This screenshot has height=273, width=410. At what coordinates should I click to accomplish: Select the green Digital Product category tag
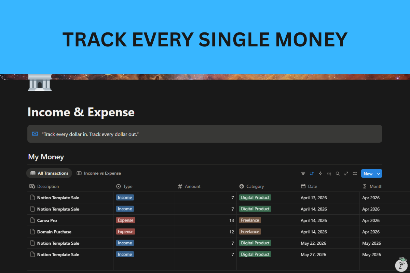tap(255, 197)
